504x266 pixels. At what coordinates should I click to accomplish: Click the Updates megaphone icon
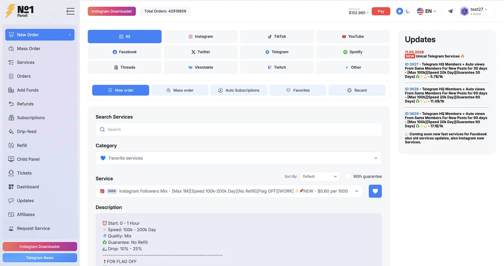[x=11, y=201]
